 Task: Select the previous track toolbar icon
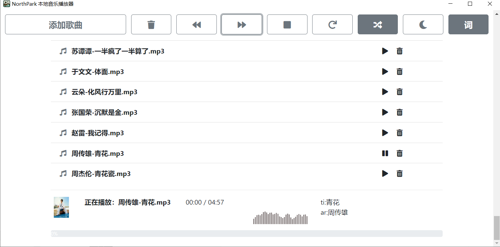[x=197, y=24]
